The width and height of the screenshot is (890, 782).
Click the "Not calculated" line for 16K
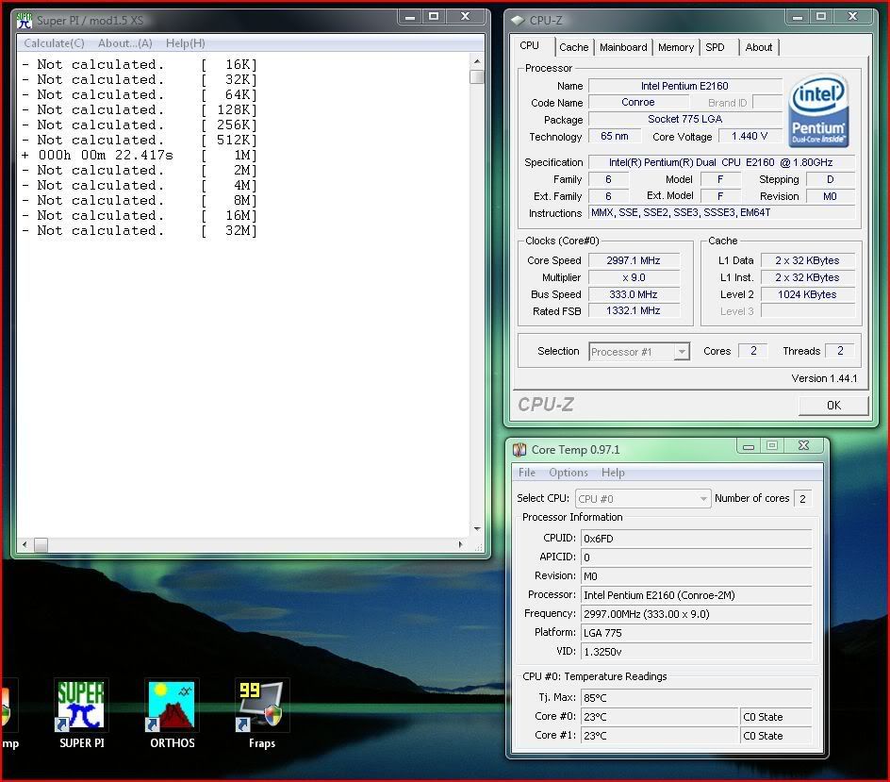pos(140,64)
